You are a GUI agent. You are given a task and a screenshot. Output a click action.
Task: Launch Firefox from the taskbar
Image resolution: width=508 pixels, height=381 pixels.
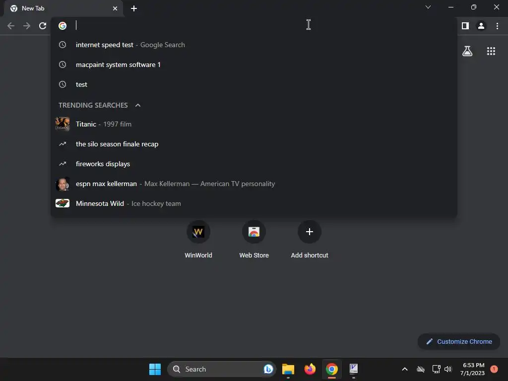[x=310, y=369]
